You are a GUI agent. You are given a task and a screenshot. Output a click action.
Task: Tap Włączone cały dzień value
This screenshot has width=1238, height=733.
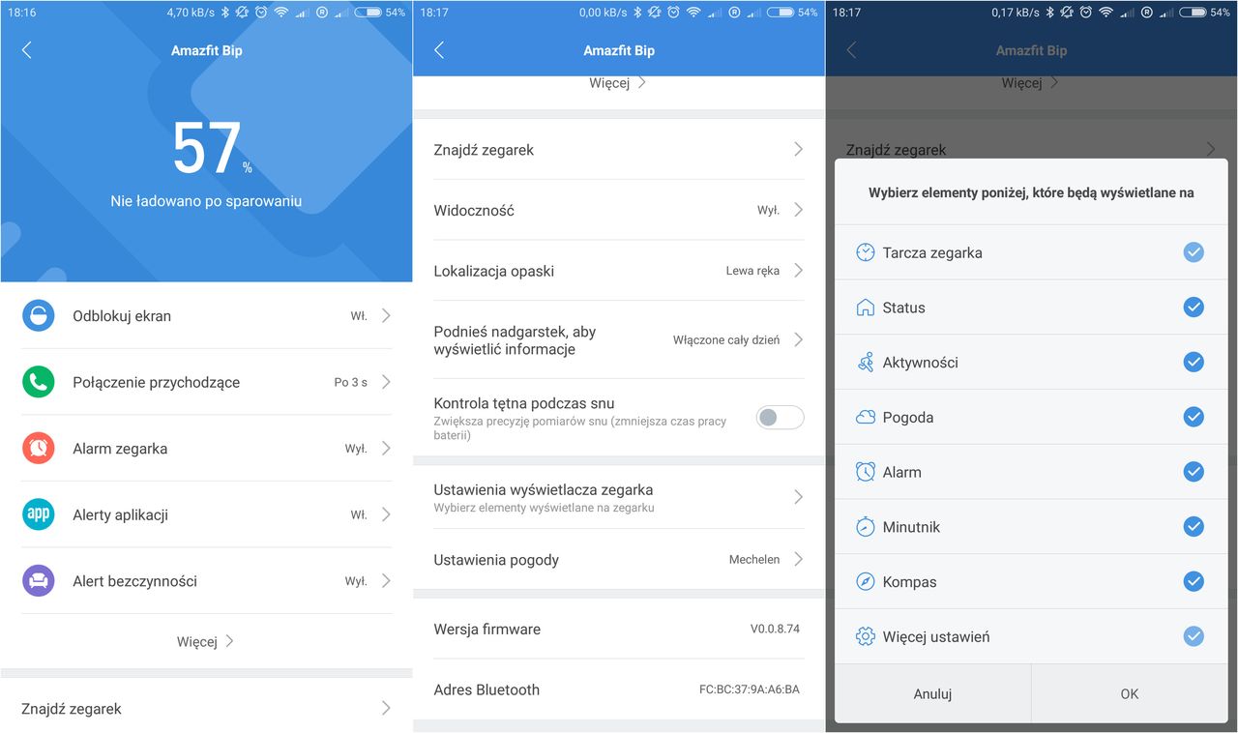click(726, 339)
